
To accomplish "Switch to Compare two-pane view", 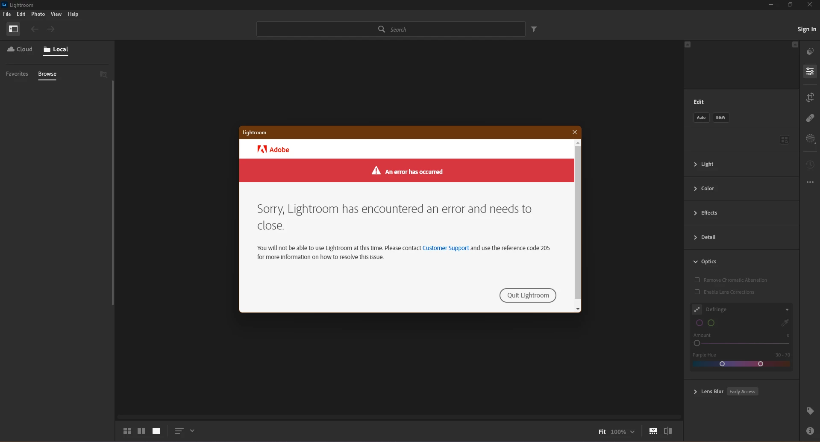I will [x=141, y=431].
